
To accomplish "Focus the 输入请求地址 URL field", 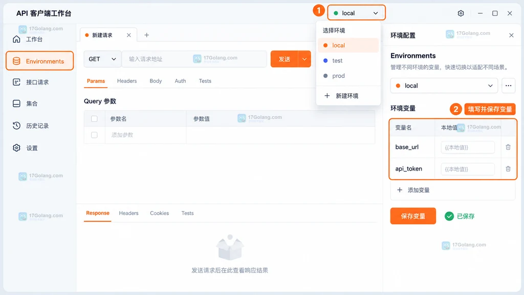I will [194, 59].
